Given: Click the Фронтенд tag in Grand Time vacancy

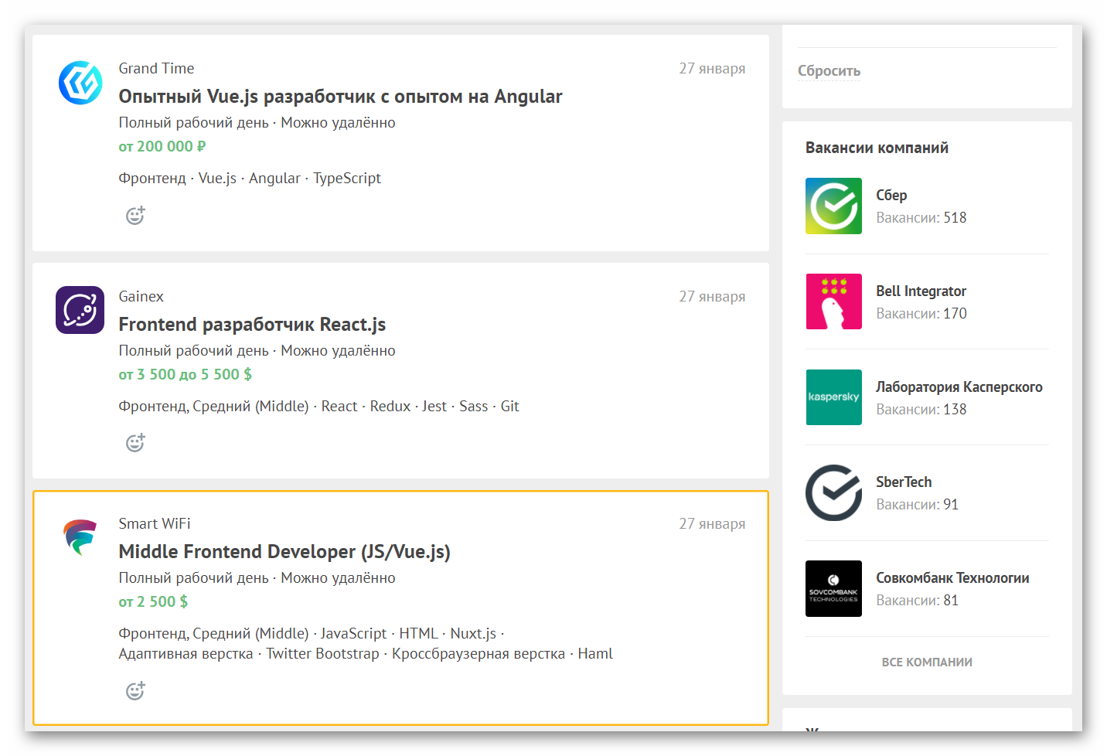Looking at the screenshot, I should coord(152,179).
